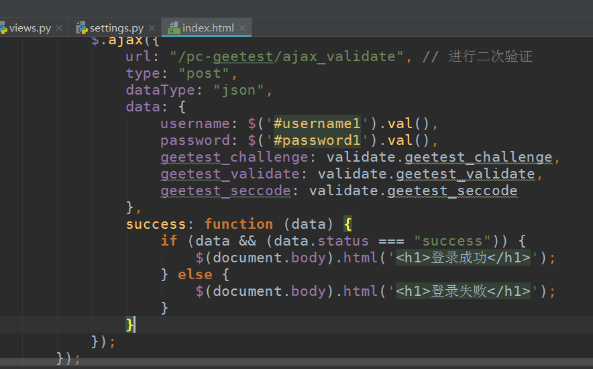Select the index.html tab

point(208,28)
